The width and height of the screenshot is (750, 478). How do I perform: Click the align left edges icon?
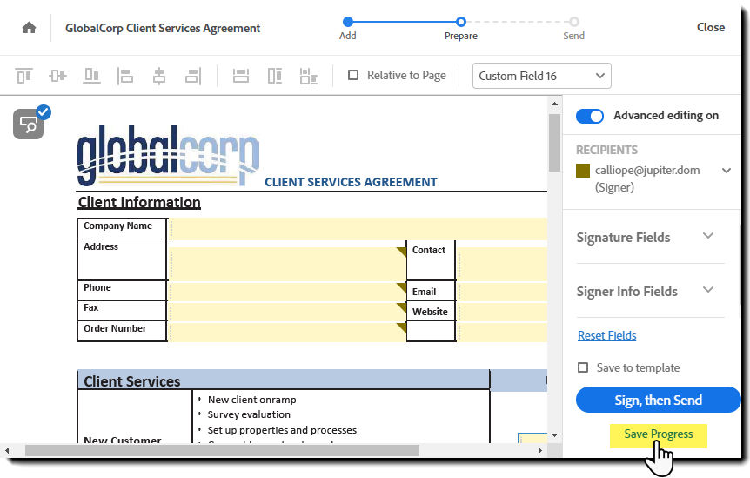click(125, 76)
